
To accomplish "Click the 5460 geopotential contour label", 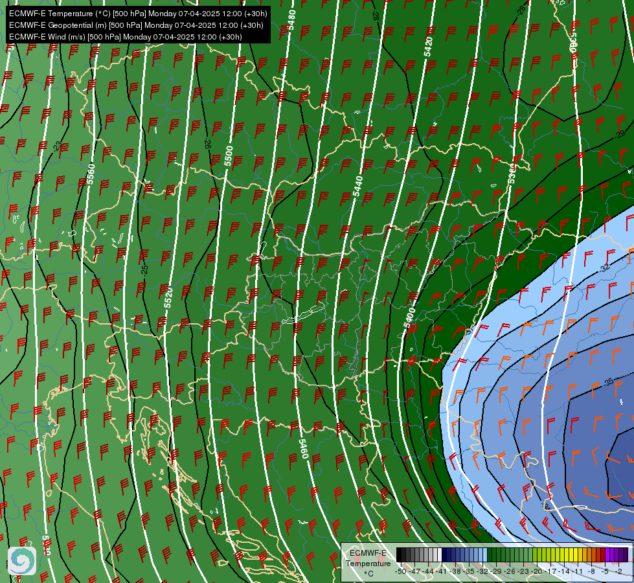I will [x=304, y=449].
